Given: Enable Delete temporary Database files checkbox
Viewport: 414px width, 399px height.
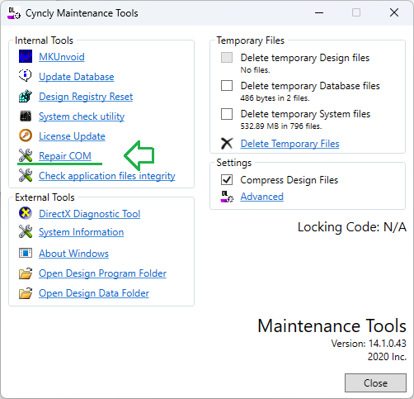Looking at the screenshot, I should click(227, 86).
